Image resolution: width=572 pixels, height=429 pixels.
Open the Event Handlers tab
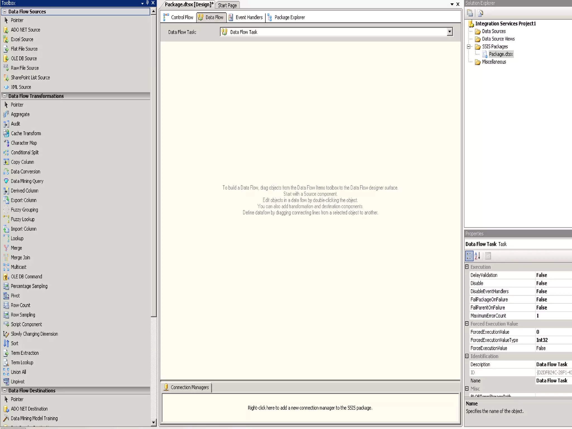tap(246, 17)
